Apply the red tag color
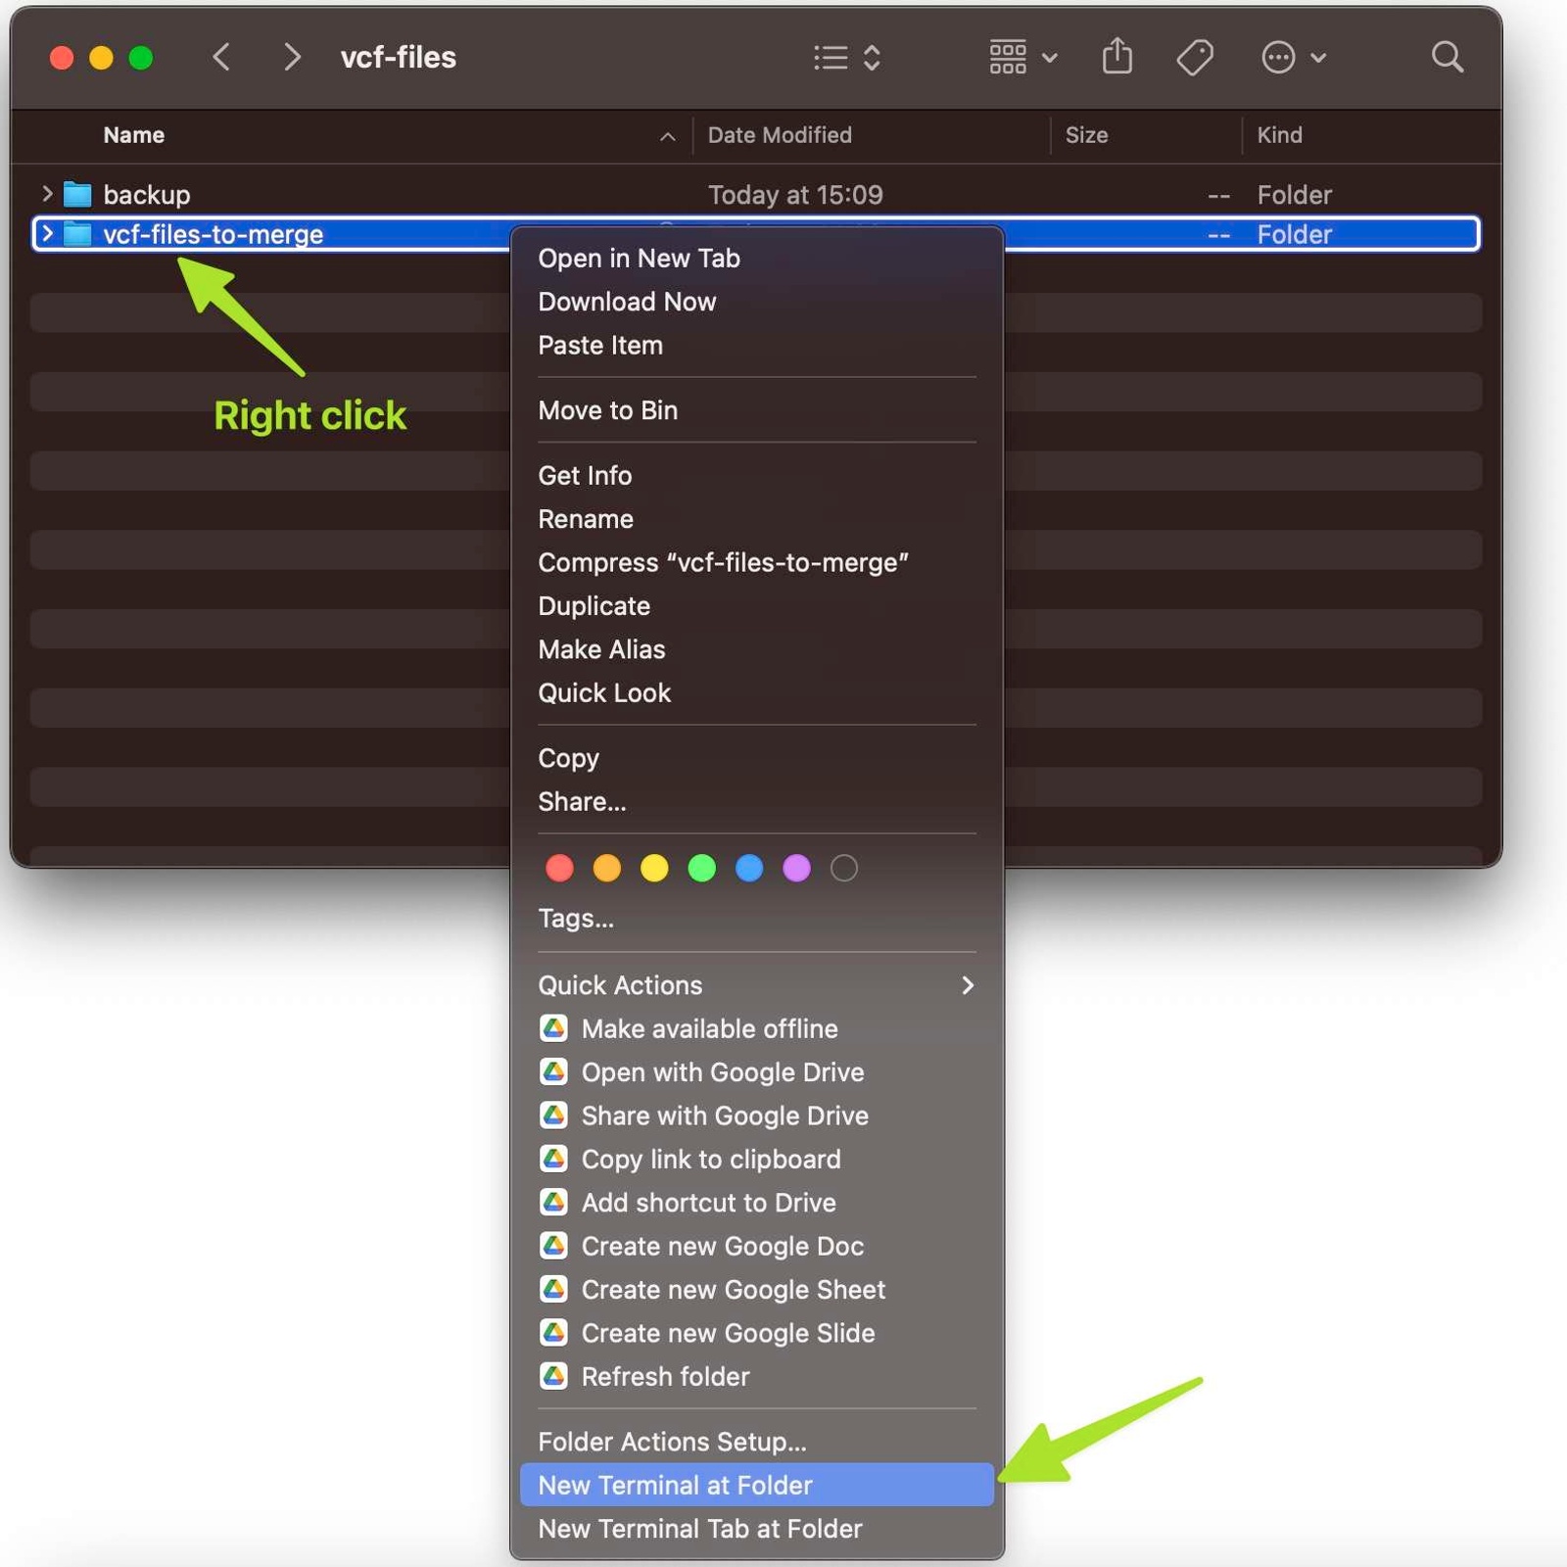Image resolution: width=1567 pixels, height=1567 pixels. click(559, 868)
